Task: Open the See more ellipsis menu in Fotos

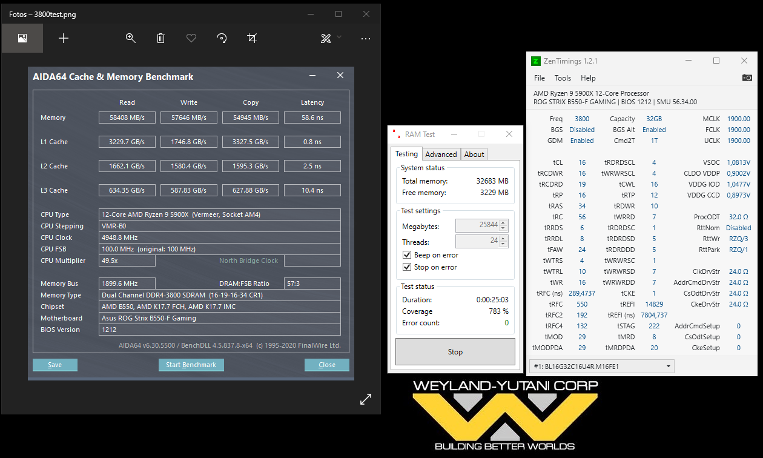Action: click(366, 38)
